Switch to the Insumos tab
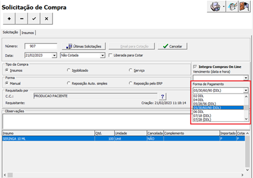Image resolution: width=253 pixels, height=178 pixels. pyautogui.click(x=28, y=33)
